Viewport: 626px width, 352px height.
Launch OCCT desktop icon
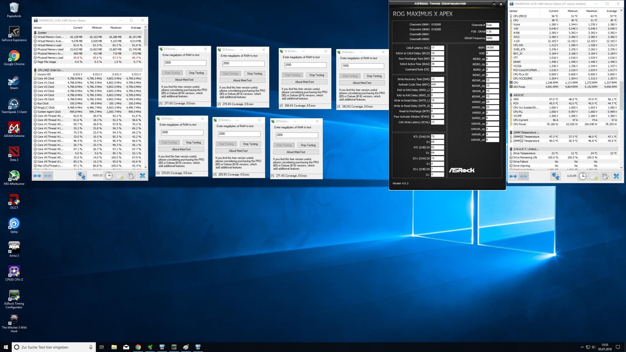click(x=14, y=202)
